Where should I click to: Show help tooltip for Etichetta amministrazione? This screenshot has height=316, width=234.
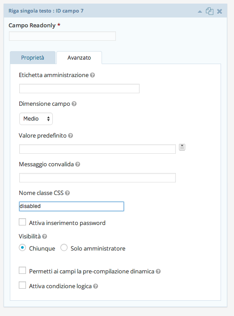(x=92, y=75)
